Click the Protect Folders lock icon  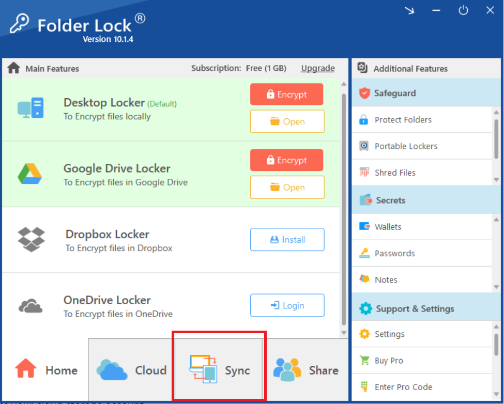(363, 119)
